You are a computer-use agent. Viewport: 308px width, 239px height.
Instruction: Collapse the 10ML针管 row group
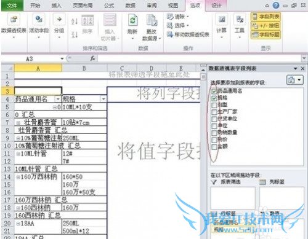point(18,154)
